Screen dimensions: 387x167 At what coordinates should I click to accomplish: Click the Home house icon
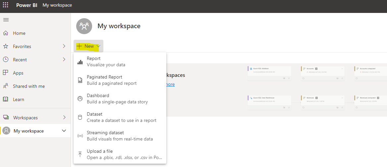[6, 33]
